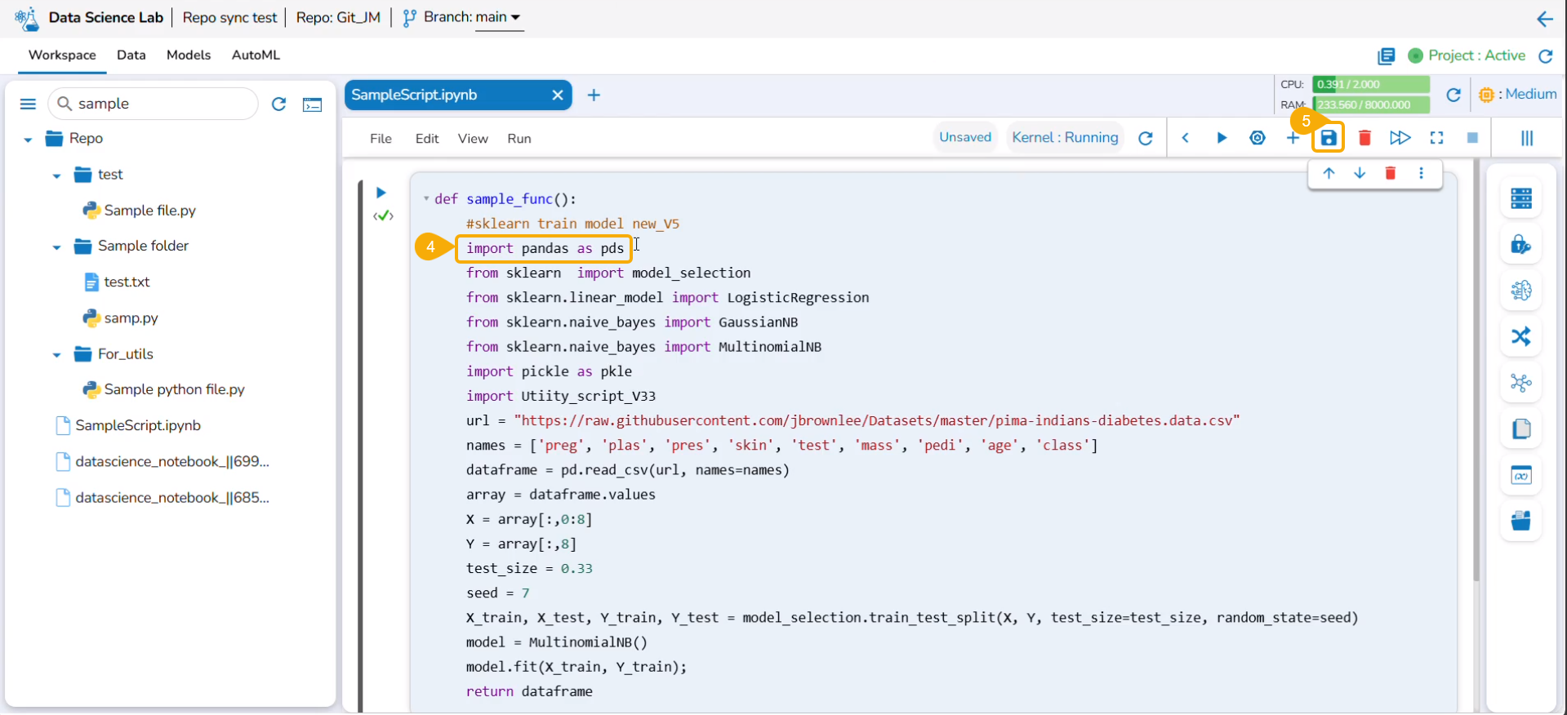Switch to the AutoML tab

click(256, 55)
